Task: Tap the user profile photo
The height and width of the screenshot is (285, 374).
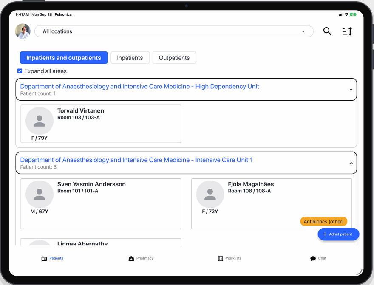Action: point(23,31)
